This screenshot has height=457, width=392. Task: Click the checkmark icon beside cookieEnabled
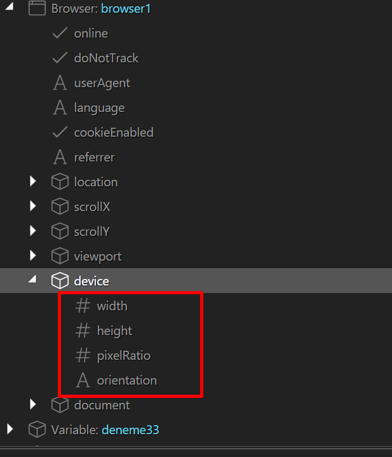point(60,132)
